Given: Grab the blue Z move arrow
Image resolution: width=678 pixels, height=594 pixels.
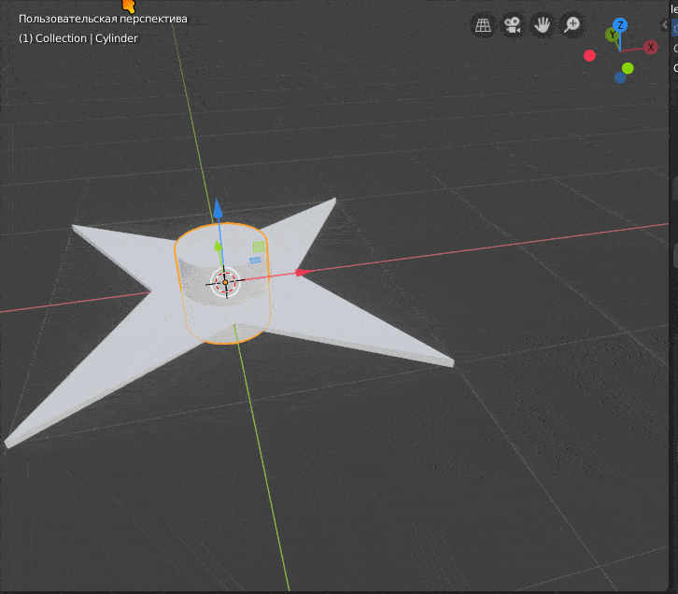Looking at the screenshot, I should point(218,209).
